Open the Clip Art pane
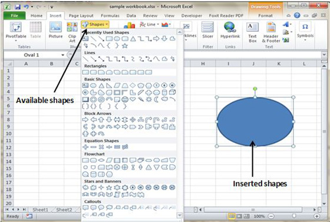Image resolution: width=330 pixels, height=222 pixels. pos(72,32)
